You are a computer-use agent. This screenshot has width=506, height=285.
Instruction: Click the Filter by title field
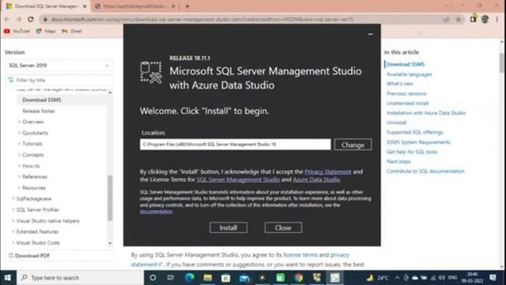pyautogui.click(x=59, y=80)
